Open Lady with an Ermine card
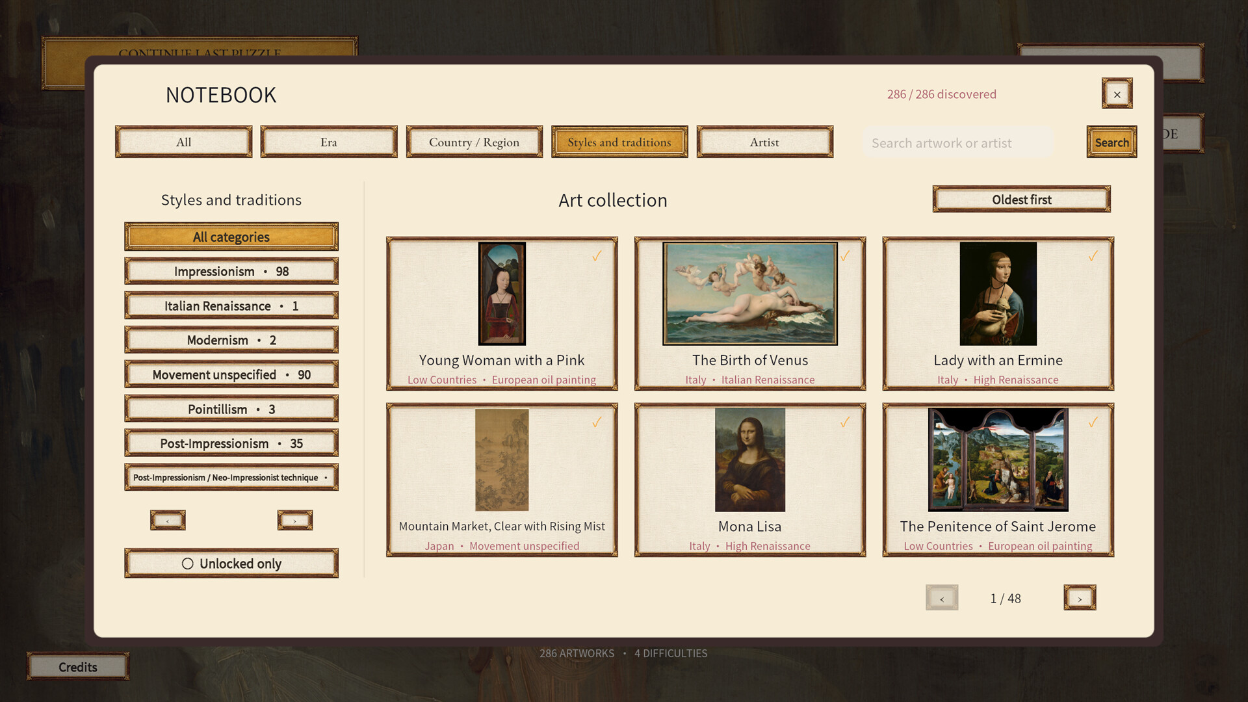The height and width of the screenshot is (702, 1248). tap(998, 314)
